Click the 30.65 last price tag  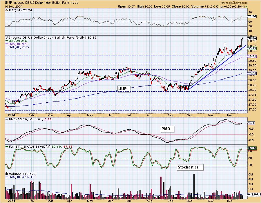click(252, 38)
